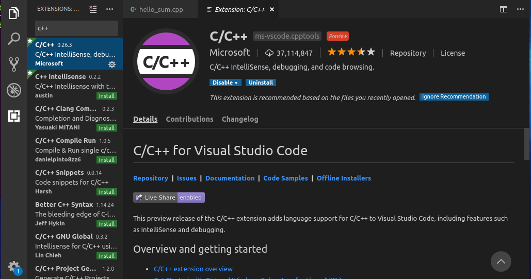Select C/C++ Snippets list entry
Screen dimensions: 531x279
[x=75, y=182]
